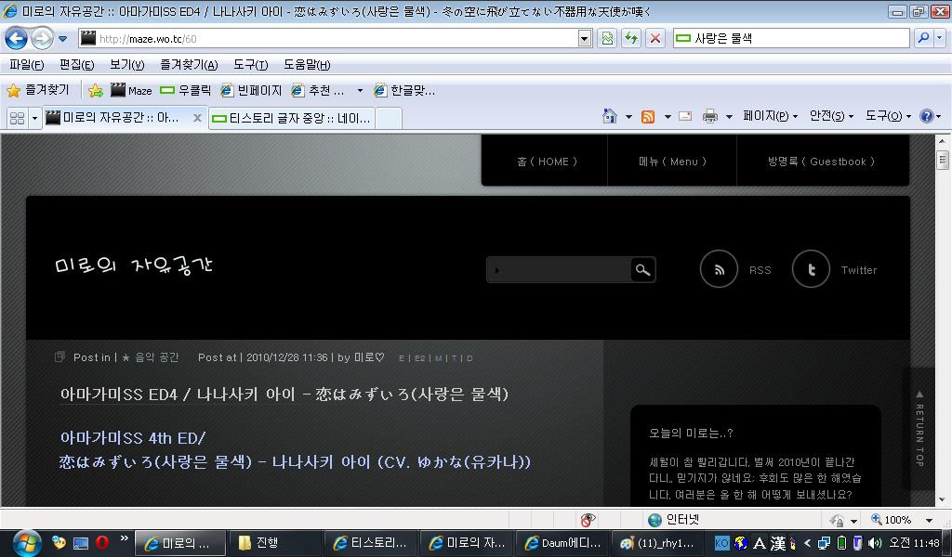This screenshot has height=557, width=952.
Task: Click the blog search magnifier button
Action: pyautogui.click(x=642, y=269)
